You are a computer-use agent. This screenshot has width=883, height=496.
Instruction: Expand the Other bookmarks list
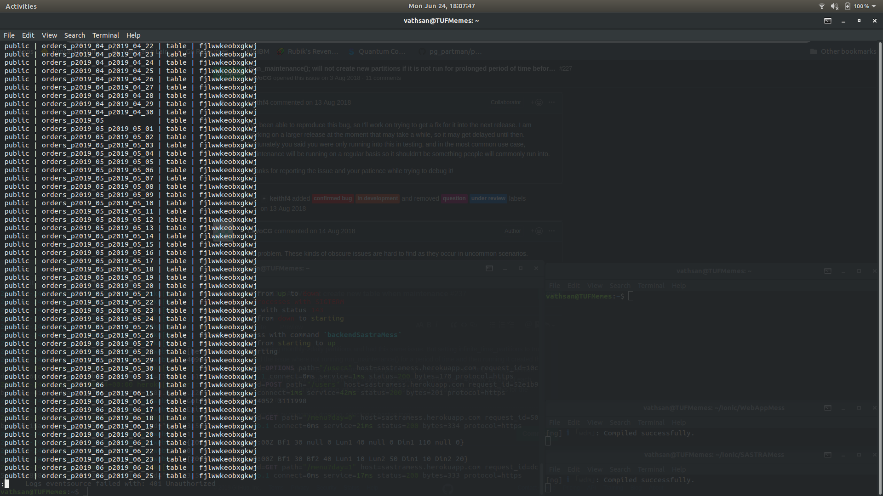848,51
